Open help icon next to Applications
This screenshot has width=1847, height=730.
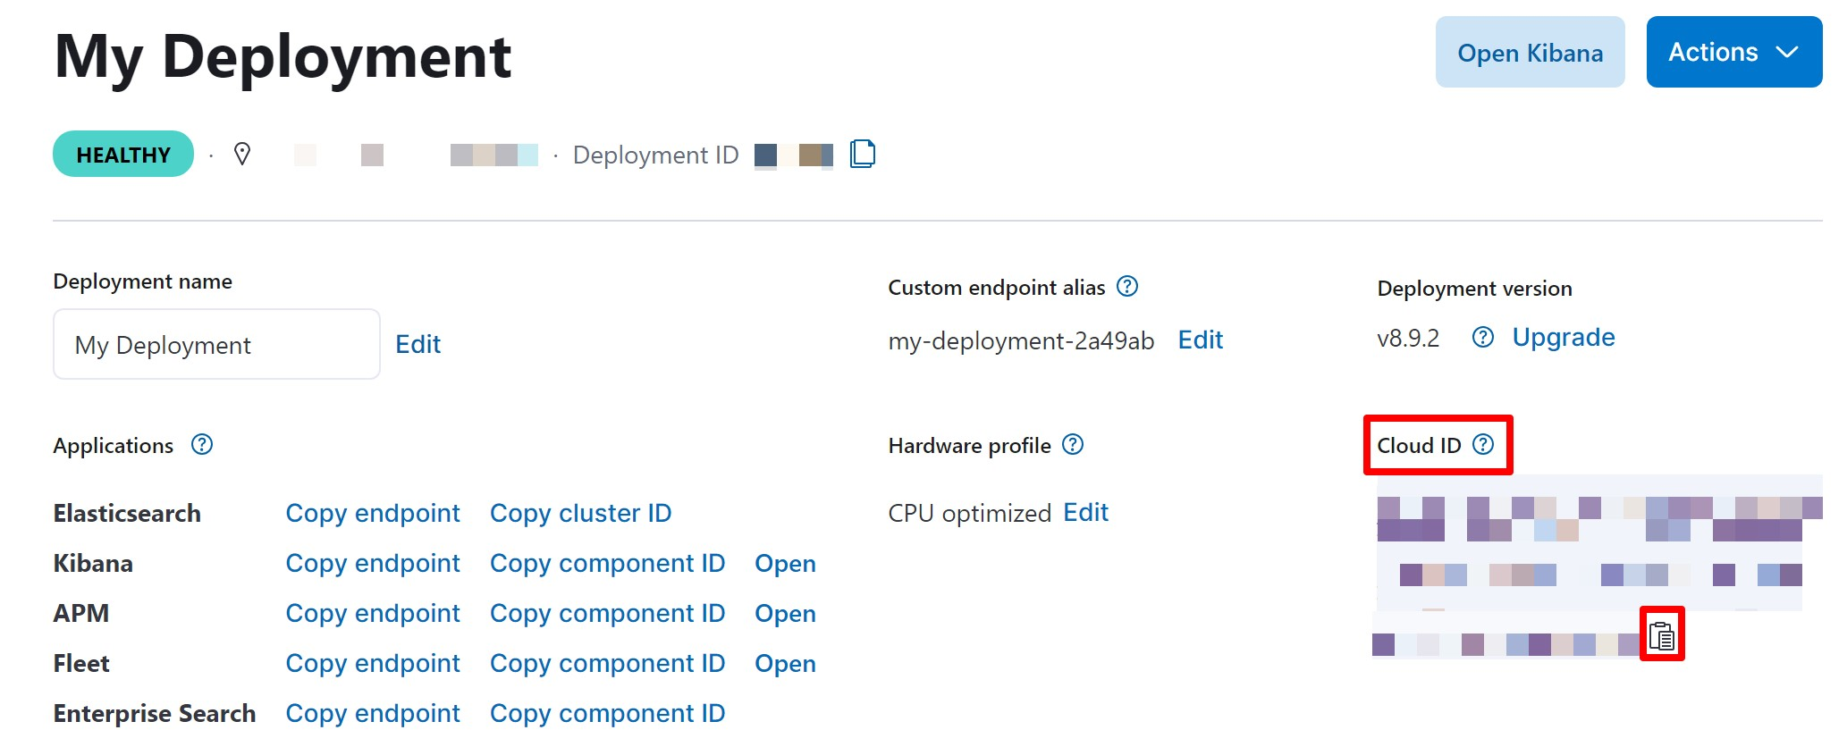tap(202, 444)
